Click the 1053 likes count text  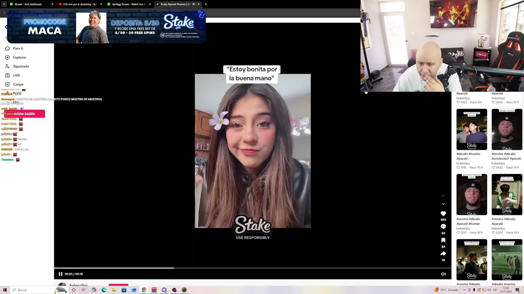463,102
